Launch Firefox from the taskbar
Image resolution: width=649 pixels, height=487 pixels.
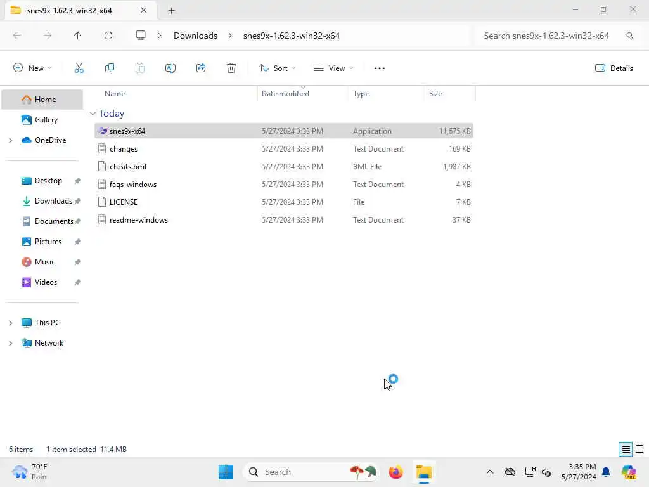click(x=395, y=472)
